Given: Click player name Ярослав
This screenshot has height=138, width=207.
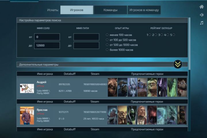Looking at the screenshot, I should tap(42, 110).
